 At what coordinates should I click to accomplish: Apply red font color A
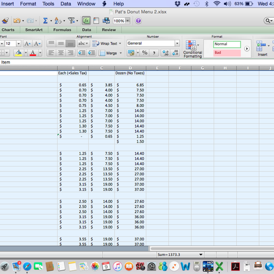click(33, 53)
